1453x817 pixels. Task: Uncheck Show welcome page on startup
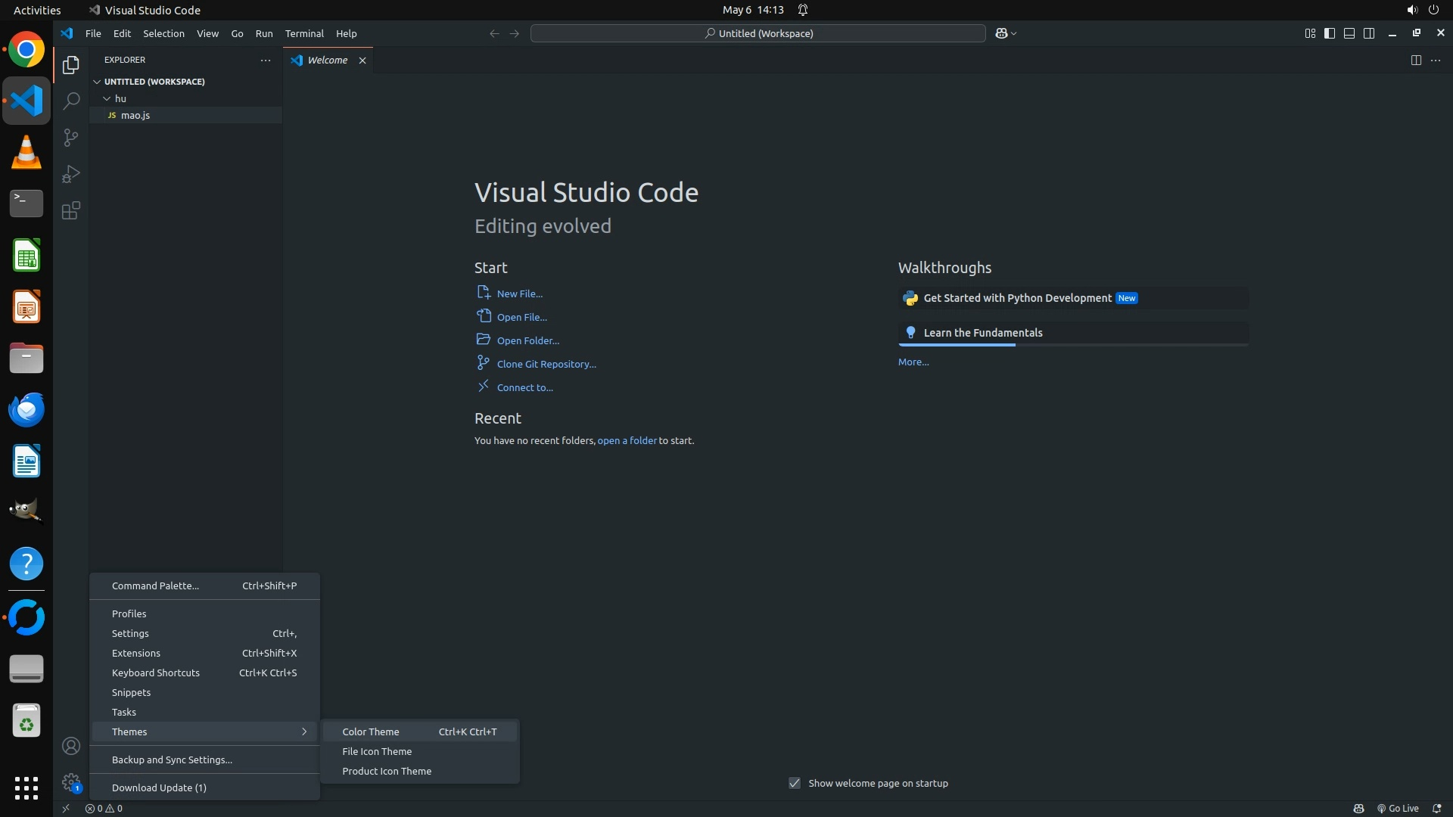(x=795, y=783)
